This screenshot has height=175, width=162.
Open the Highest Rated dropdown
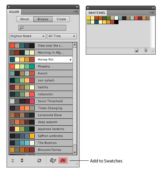tap(27, 36)
